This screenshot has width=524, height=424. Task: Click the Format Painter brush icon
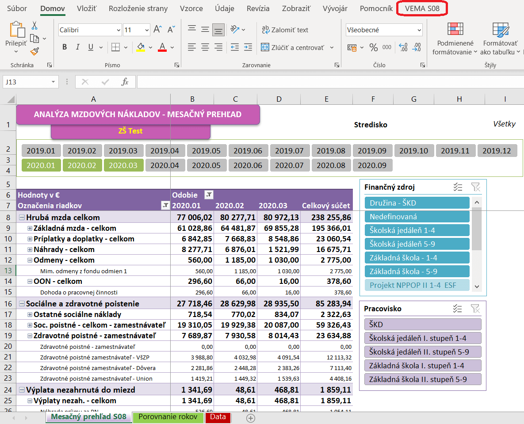[35, 51]
